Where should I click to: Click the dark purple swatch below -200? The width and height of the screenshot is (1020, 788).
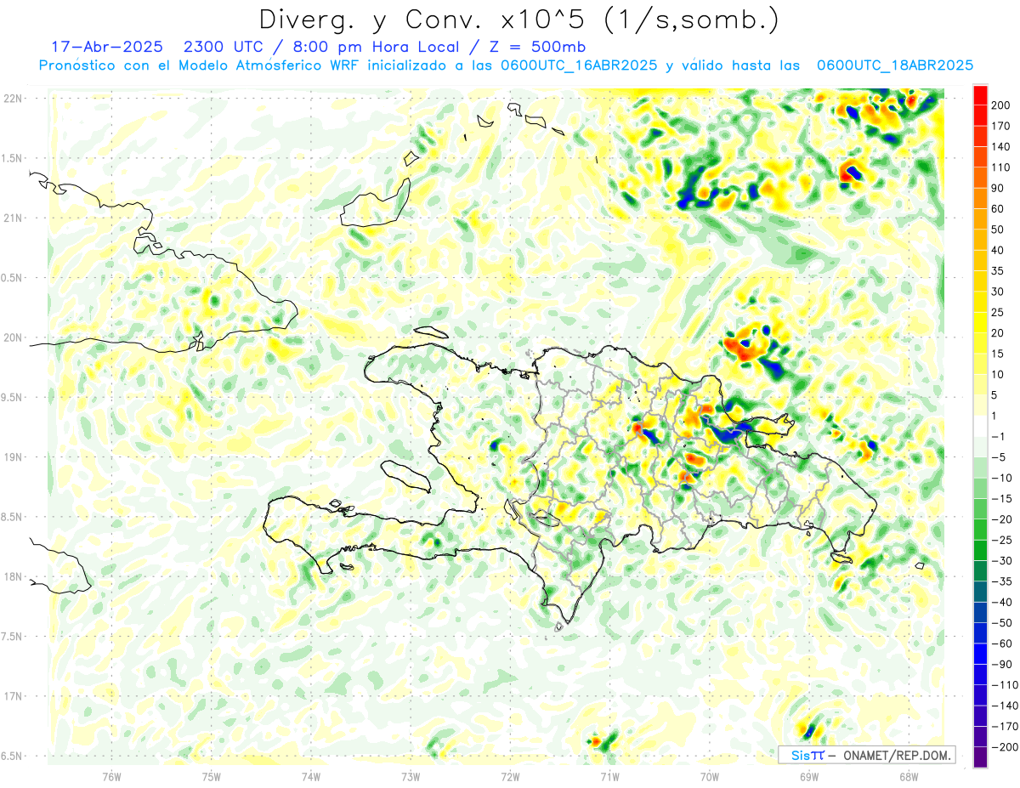coord(980,758)
